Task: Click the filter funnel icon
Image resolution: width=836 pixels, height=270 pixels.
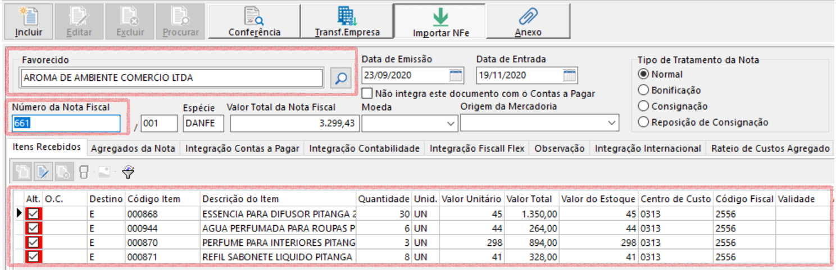Action: point(129,172)
